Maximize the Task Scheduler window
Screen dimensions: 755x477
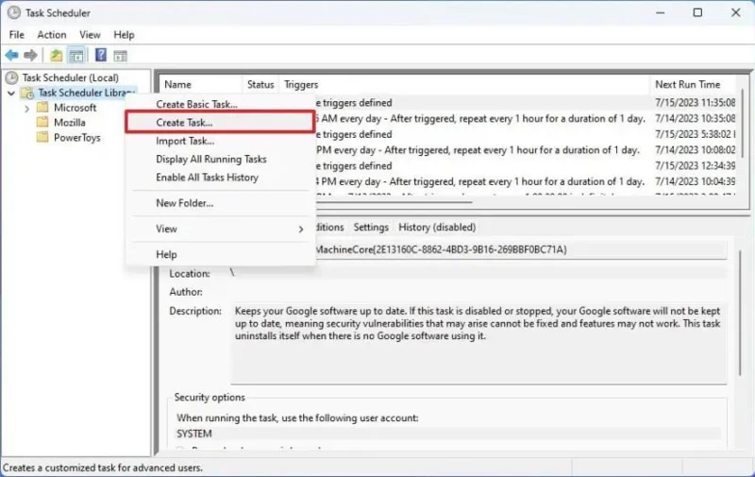697,13
